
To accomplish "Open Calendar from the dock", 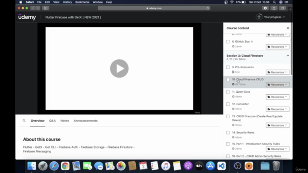I will click(143, 166).
